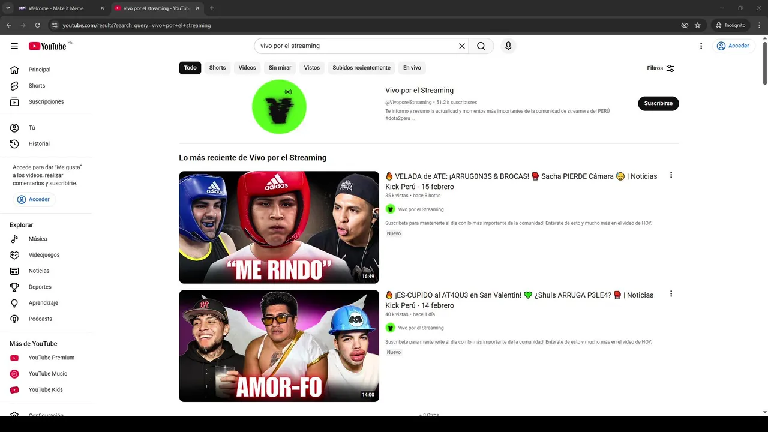Clear the search query with the X icon

click(x=462, y=46)
